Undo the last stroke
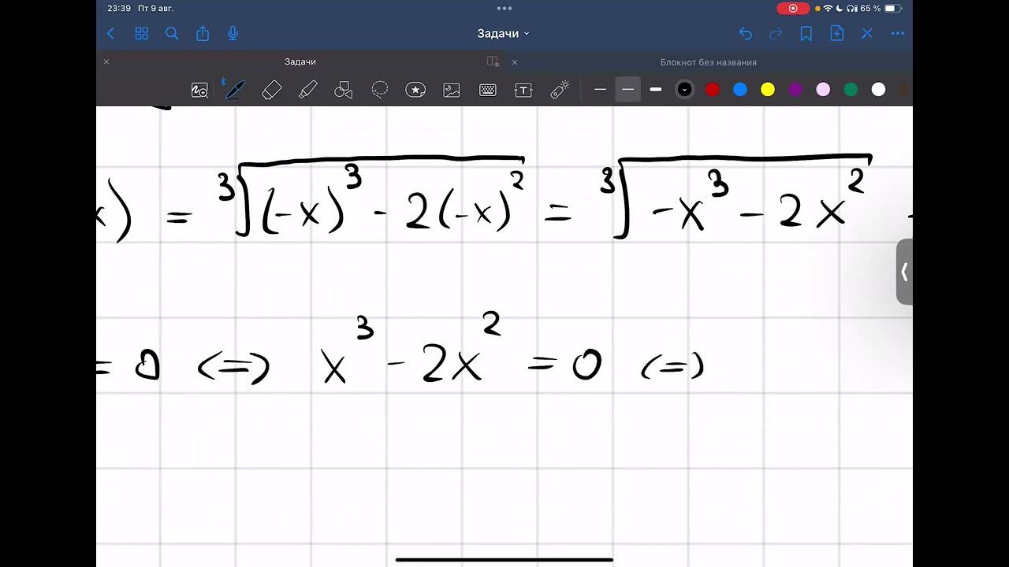The width and height of the screenshot is (1009, 567). (x=746, y=34)
